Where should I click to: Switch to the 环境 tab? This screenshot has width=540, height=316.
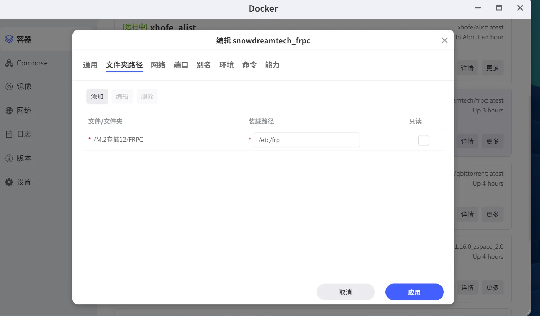click(226, 65)
